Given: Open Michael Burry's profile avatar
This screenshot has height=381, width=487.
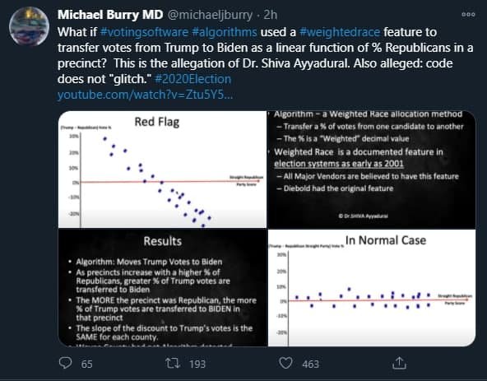Looking at the screenshot, I should [x=29, y=26].
